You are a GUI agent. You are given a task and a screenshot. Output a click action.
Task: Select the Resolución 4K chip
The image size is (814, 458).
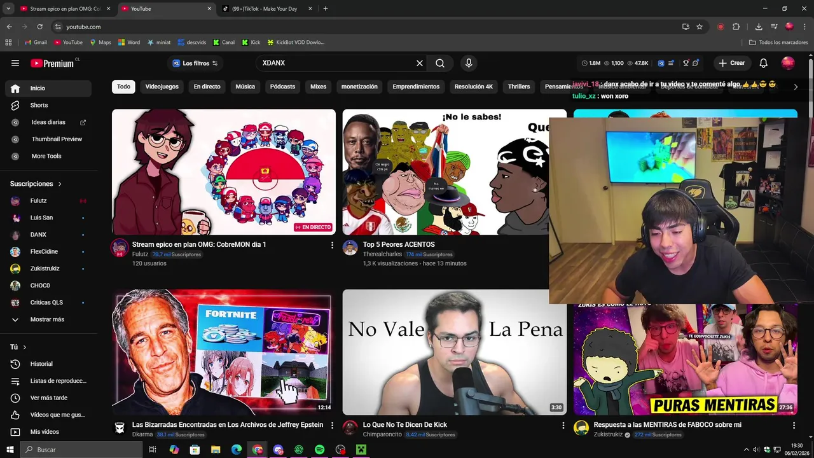tap(474, 87)
